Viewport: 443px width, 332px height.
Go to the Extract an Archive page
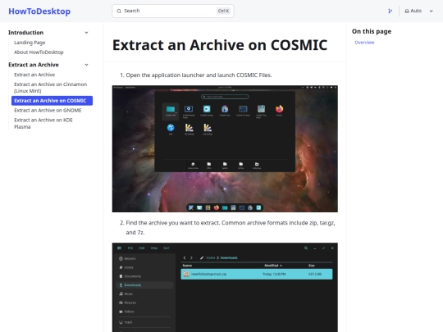[x=34, y=75]
